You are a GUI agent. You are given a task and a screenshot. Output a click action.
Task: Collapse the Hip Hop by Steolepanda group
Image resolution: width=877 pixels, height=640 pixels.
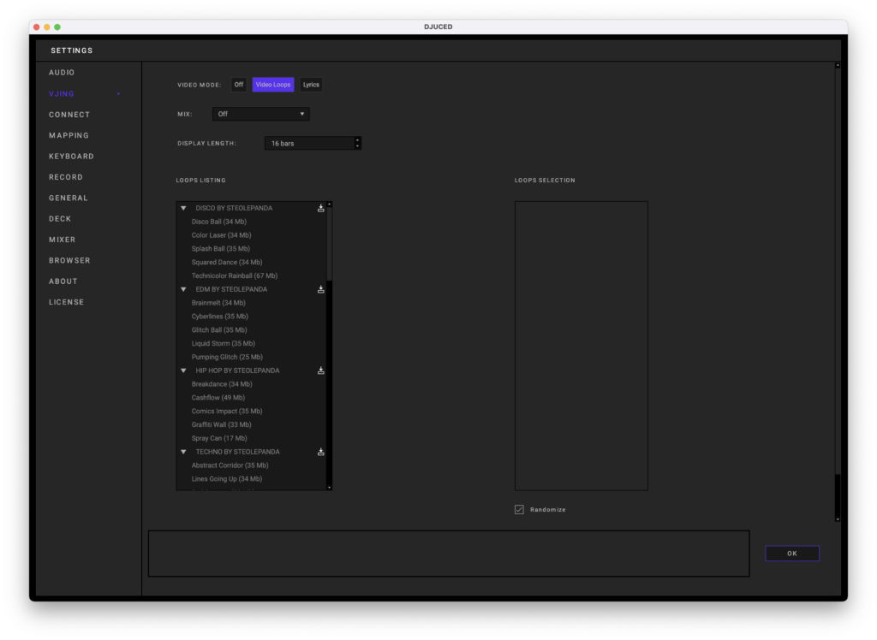click(183, 370)
